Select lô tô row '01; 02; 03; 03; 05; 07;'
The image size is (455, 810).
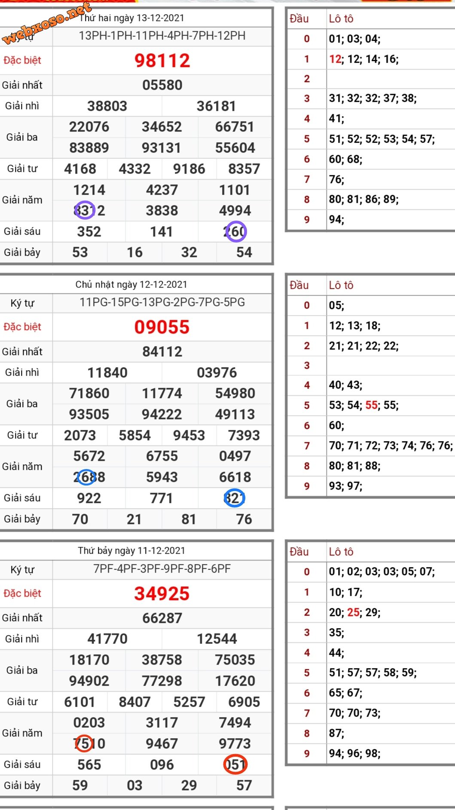[x=382, y=572]
